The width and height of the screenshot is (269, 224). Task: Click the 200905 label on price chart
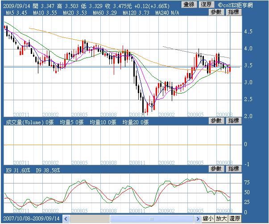(x=195, y=114)
